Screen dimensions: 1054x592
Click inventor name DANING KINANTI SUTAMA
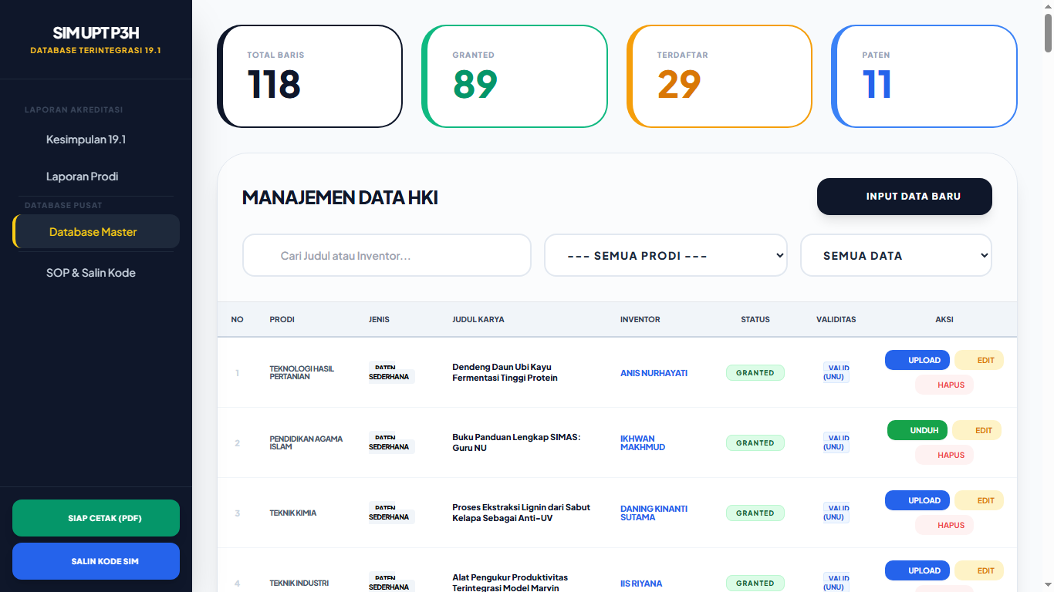pos(654,513)
